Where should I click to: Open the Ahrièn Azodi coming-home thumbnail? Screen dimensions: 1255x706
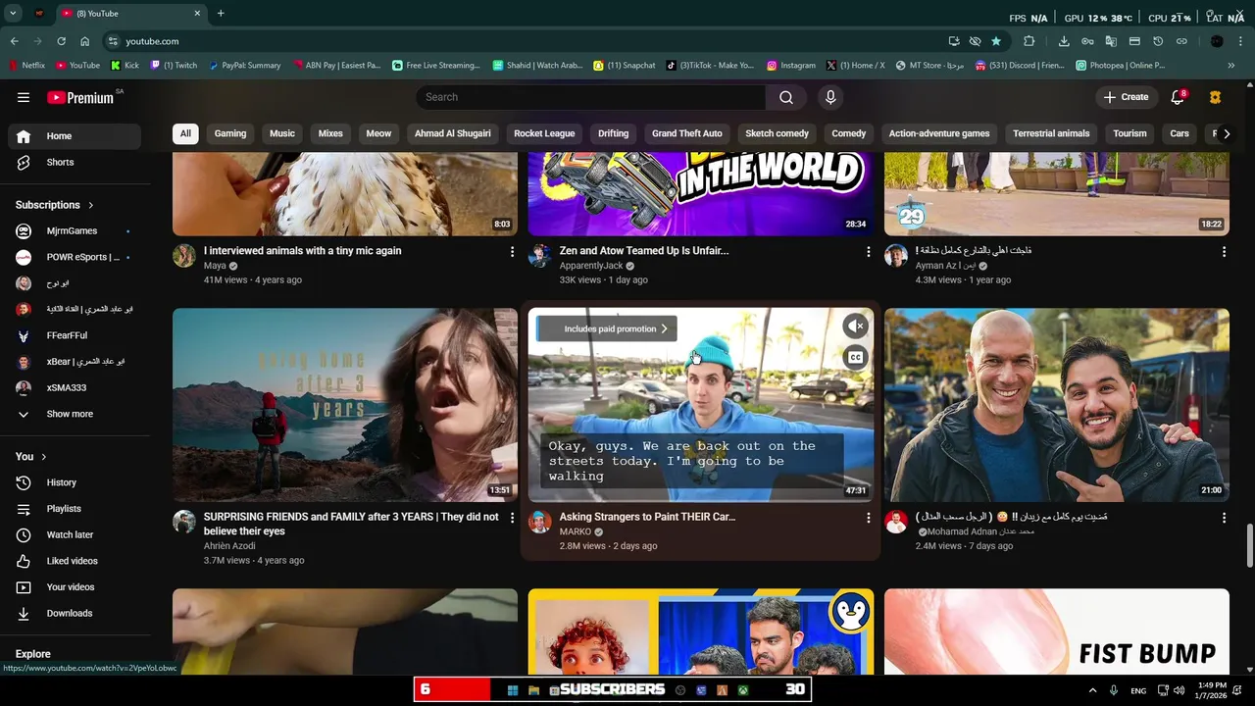click(345, 405)
